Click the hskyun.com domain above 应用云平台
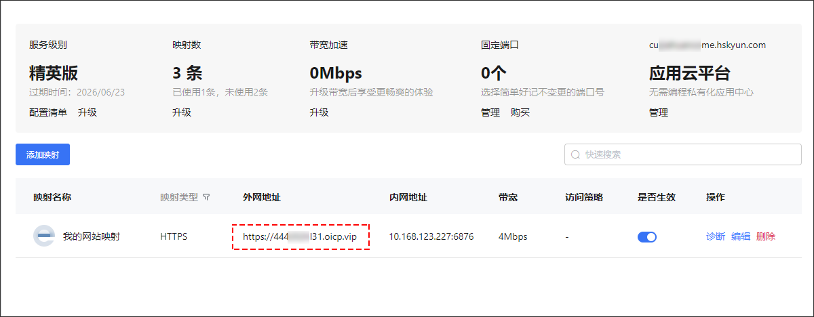Screen dimensions: 814x317 tap(707, 45)
